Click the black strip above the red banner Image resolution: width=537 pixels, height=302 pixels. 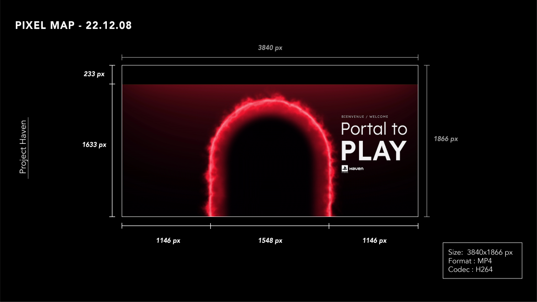269,75
